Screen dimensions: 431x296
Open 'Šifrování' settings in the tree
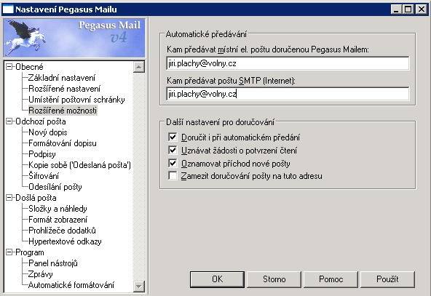click(44, 176)
